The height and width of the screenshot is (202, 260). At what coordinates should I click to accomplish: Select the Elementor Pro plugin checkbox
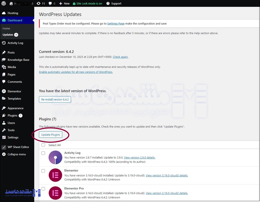pos(43,189)
